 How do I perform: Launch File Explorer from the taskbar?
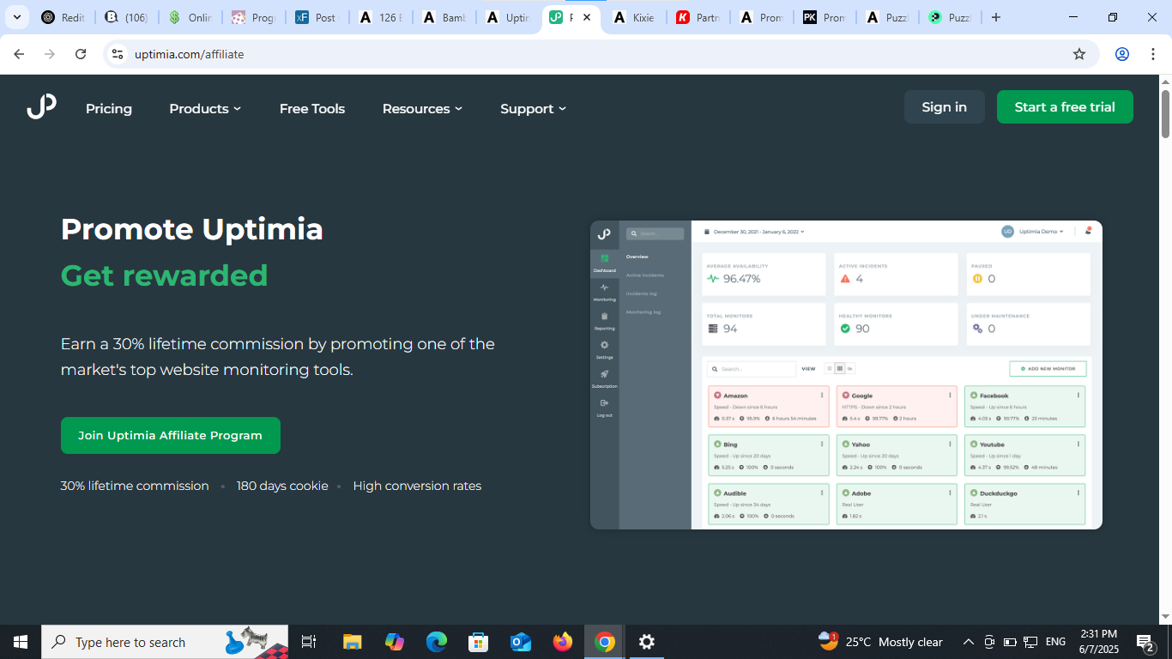pyautogui.click(x=352, y=642)
